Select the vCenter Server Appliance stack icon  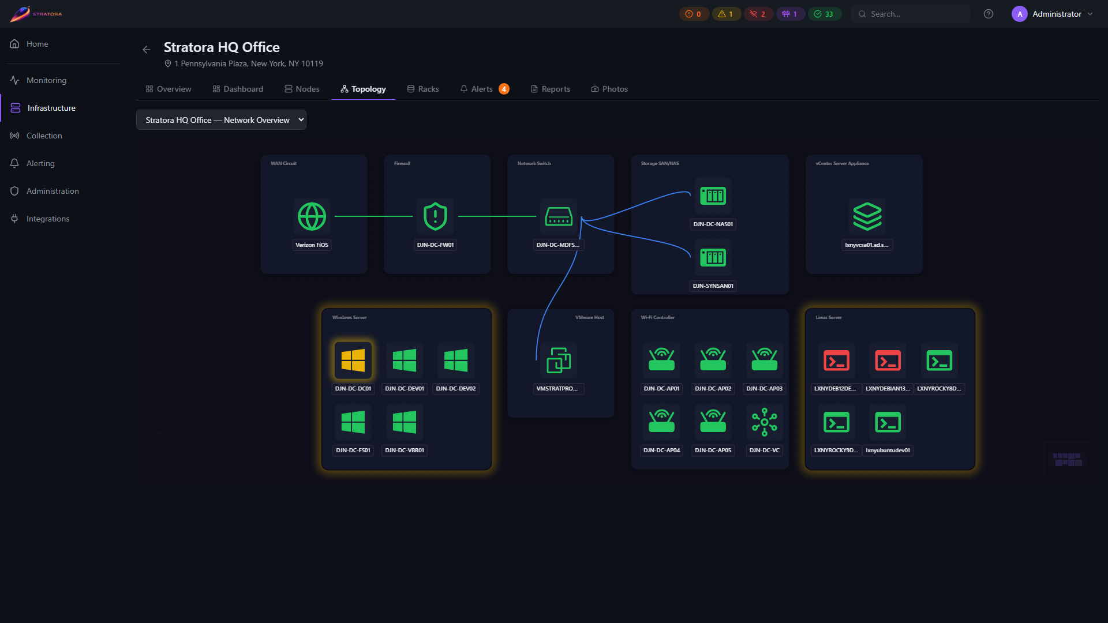[x=867, y=217]
